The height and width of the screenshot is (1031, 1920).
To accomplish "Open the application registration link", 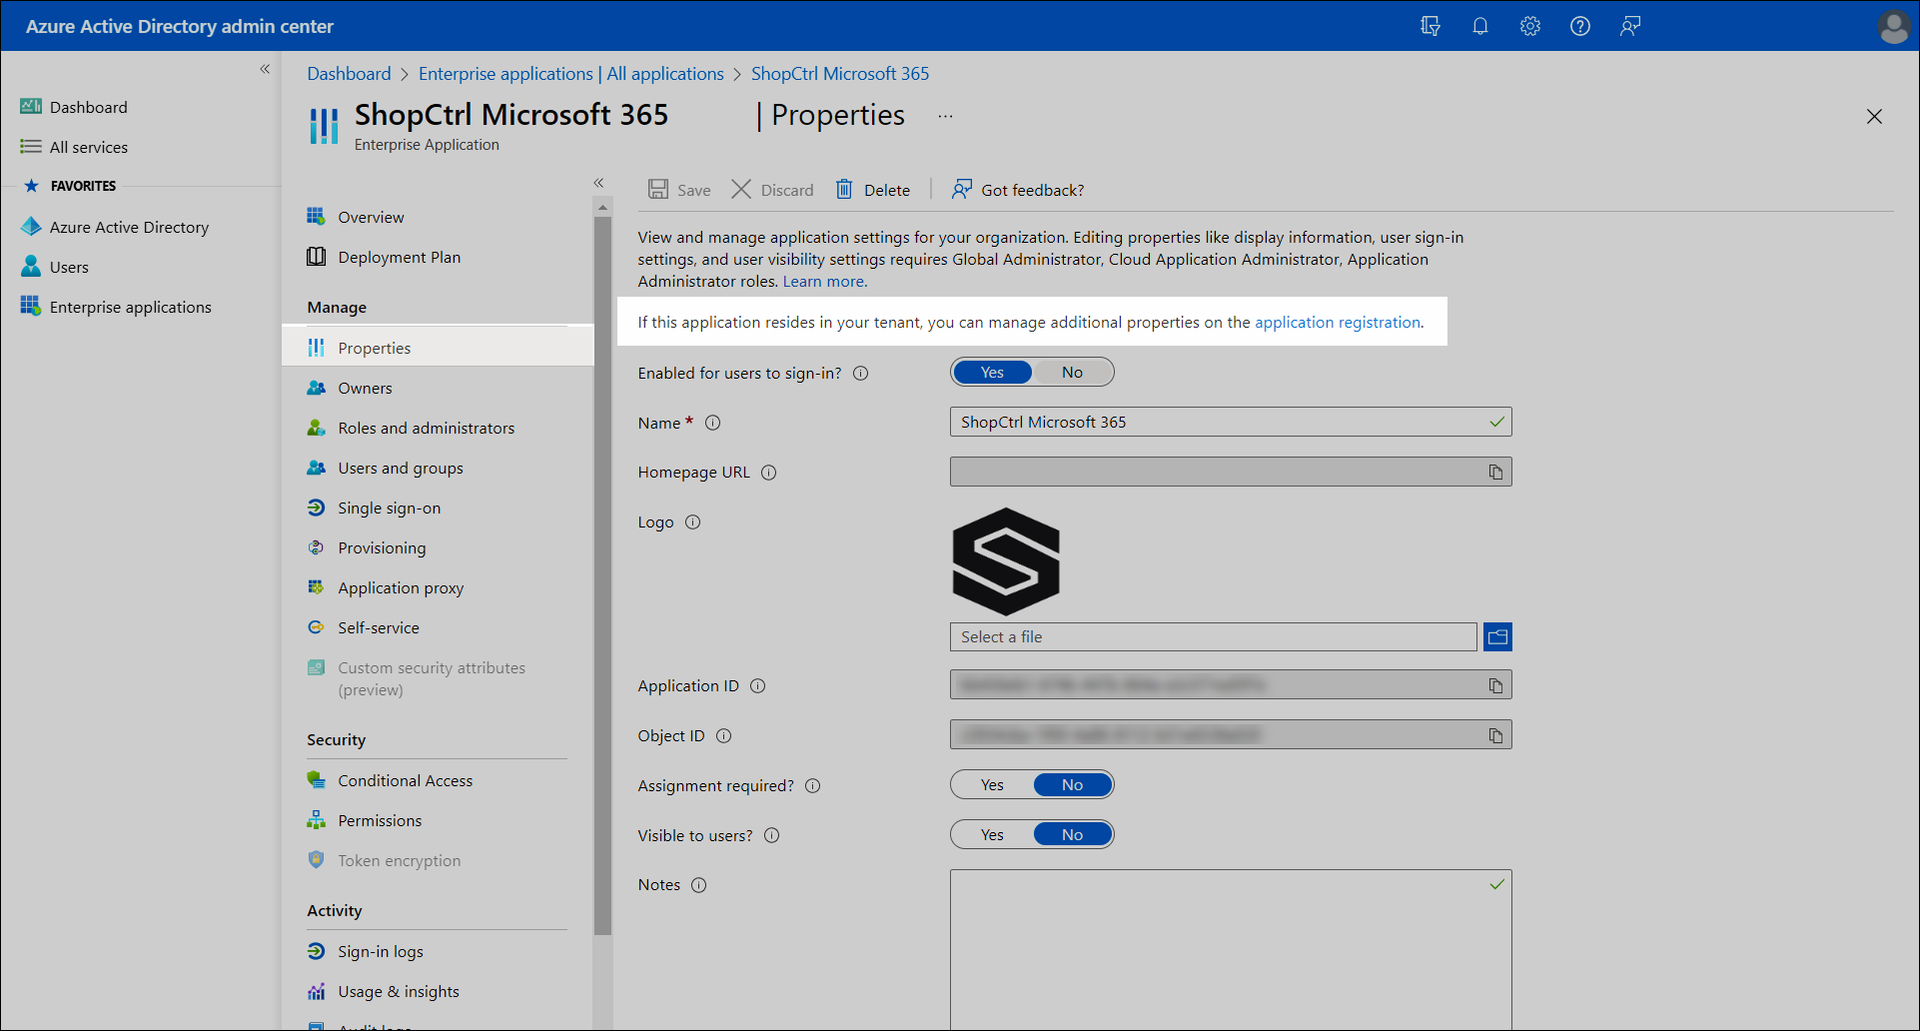I will coord(1338,323).
